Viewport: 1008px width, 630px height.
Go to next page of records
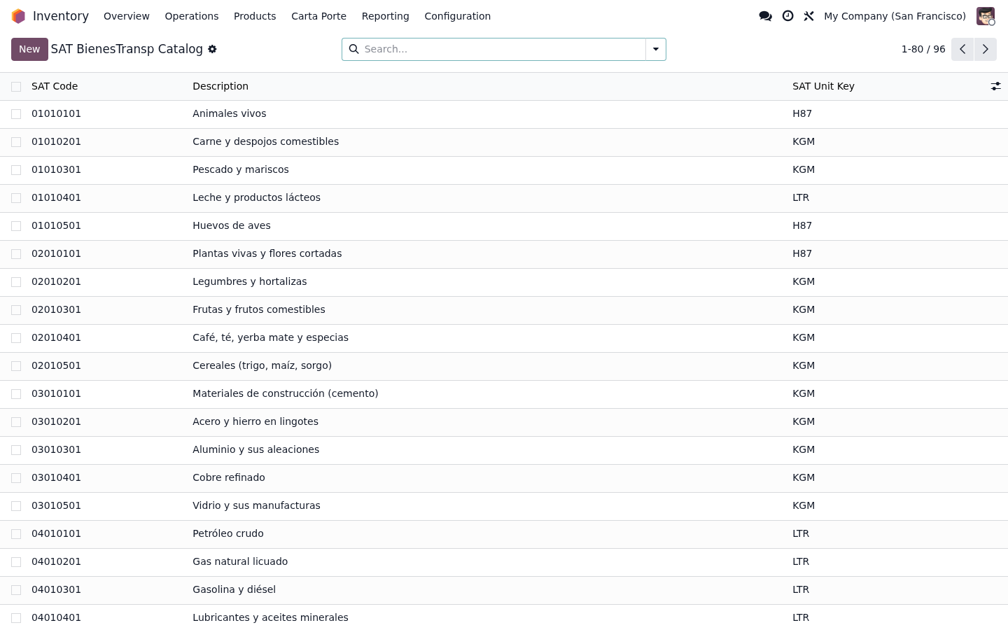[x=985, y=49]
